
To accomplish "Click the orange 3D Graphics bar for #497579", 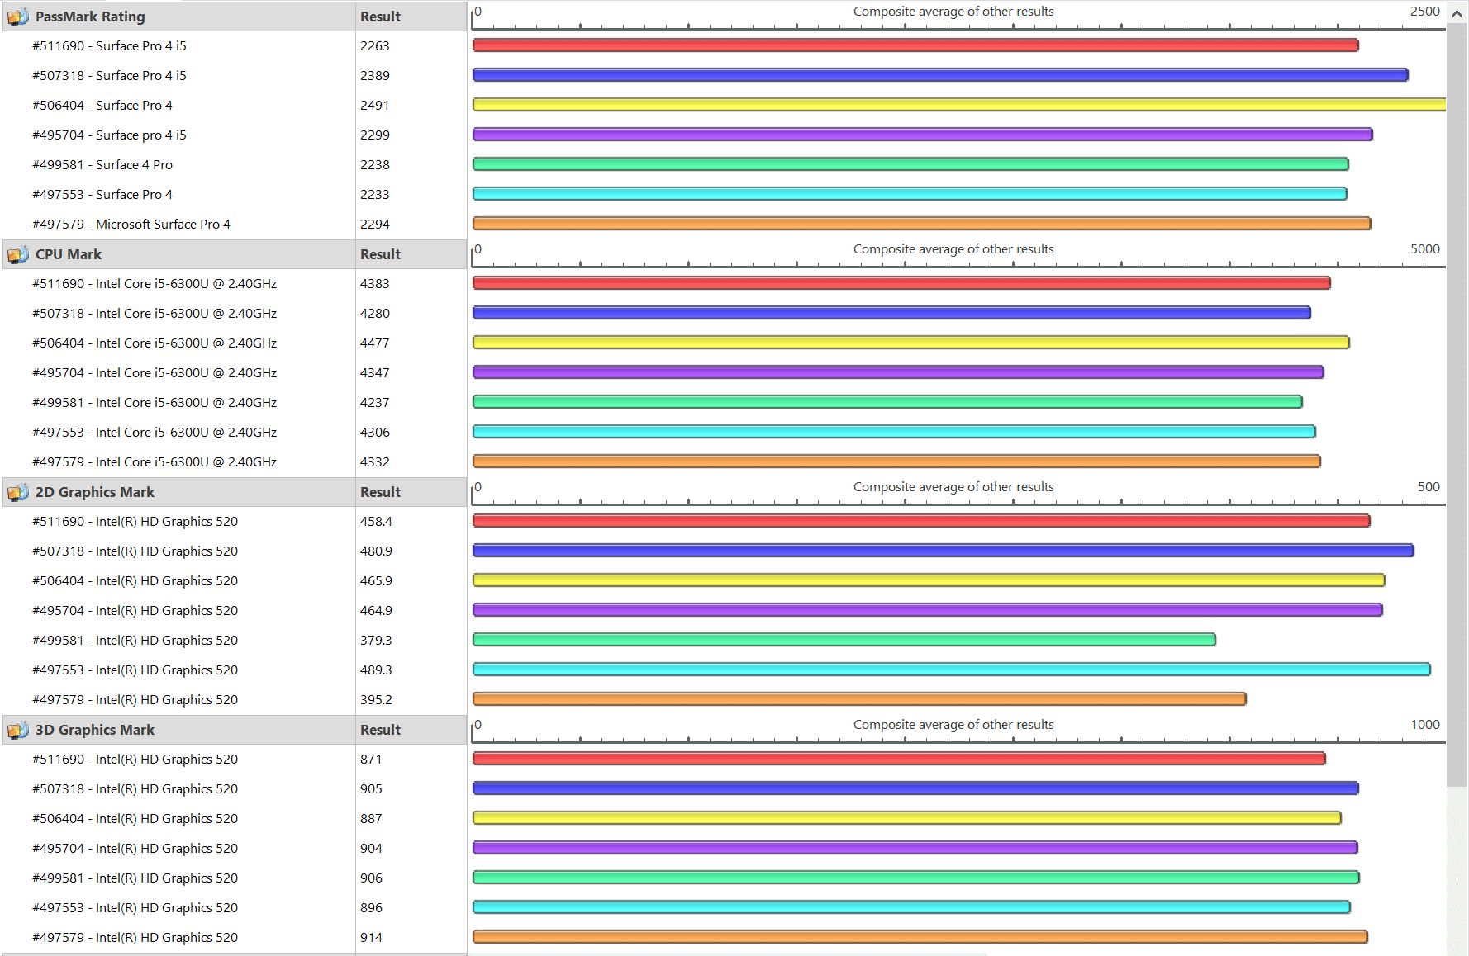I will tap(920, 937).
